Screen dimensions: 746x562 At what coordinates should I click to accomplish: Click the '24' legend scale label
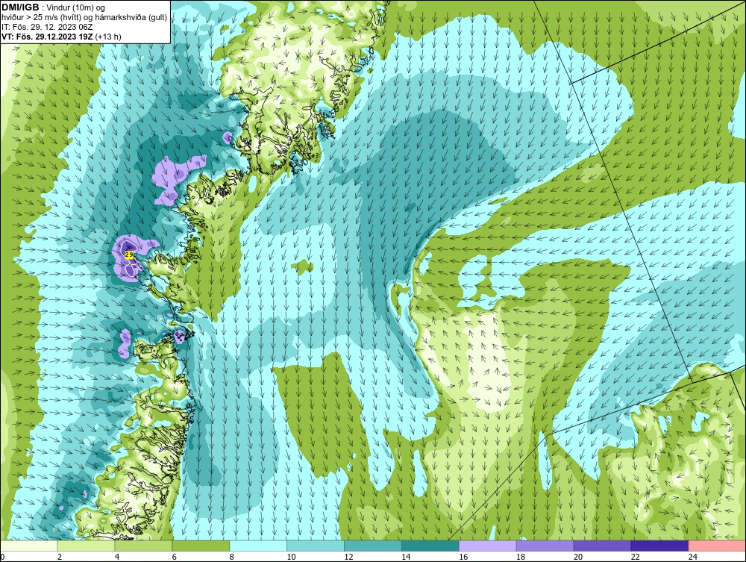pyautogui.click(x=693, y=557)
